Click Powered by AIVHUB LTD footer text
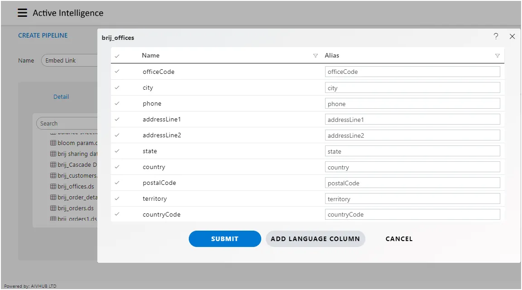 point(30,286)
